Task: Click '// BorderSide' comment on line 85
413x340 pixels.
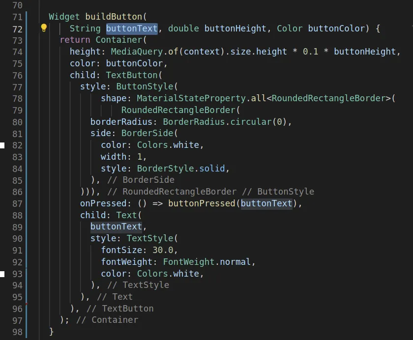Action: tap(141, 180)
